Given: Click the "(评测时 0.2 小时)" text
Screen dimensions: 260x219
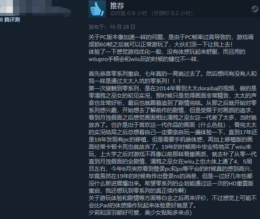Looking at the screenshot, I should pos(172,13).
